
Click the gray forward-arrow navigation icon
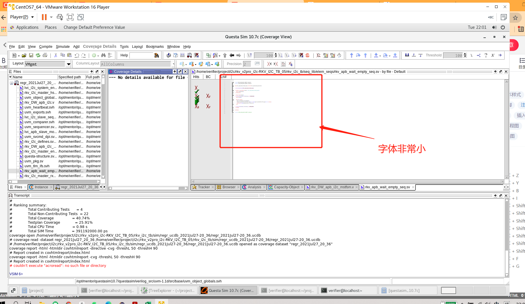(x=239, y=55)
